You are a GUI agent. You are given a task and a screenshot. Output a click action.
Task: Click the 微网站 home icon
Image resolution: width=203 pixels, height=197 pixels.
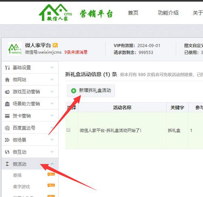[x=7, y=79]
